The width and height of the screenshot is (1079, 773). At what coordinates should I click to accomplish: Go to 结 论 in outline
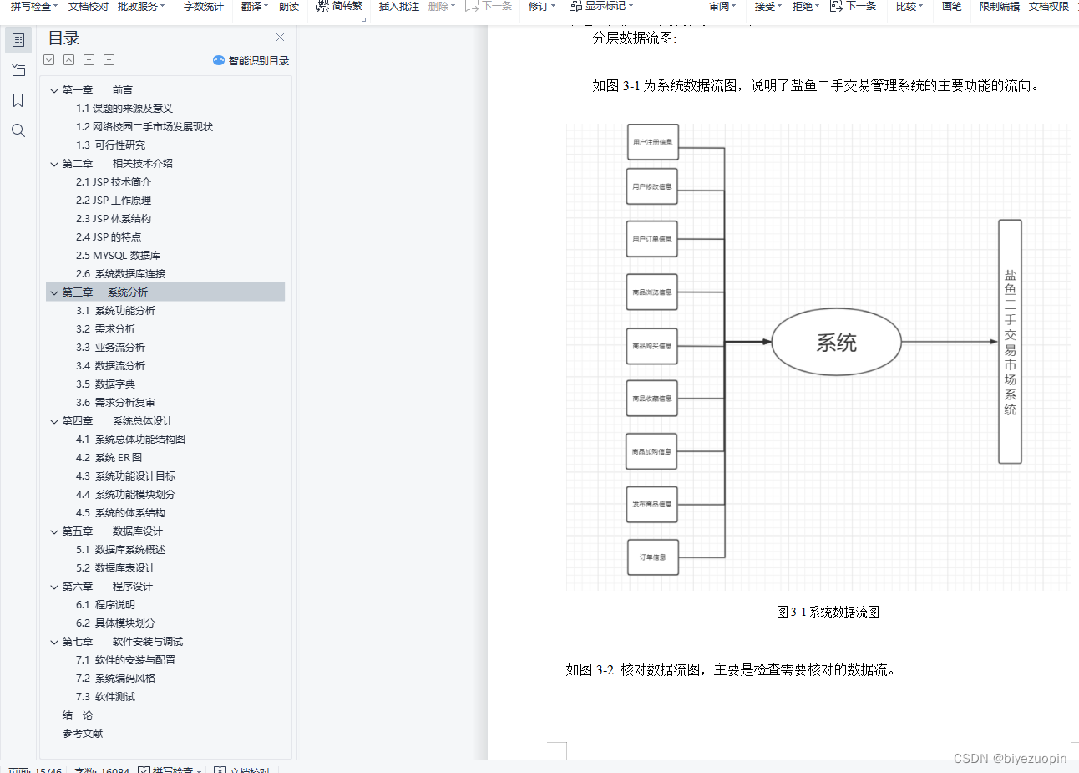pos(78,715)
